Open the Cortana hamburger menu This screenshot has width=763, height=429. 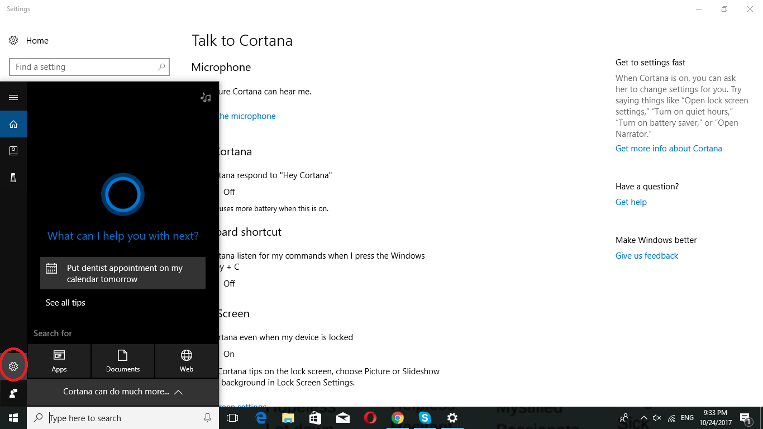tap(13, 97)
